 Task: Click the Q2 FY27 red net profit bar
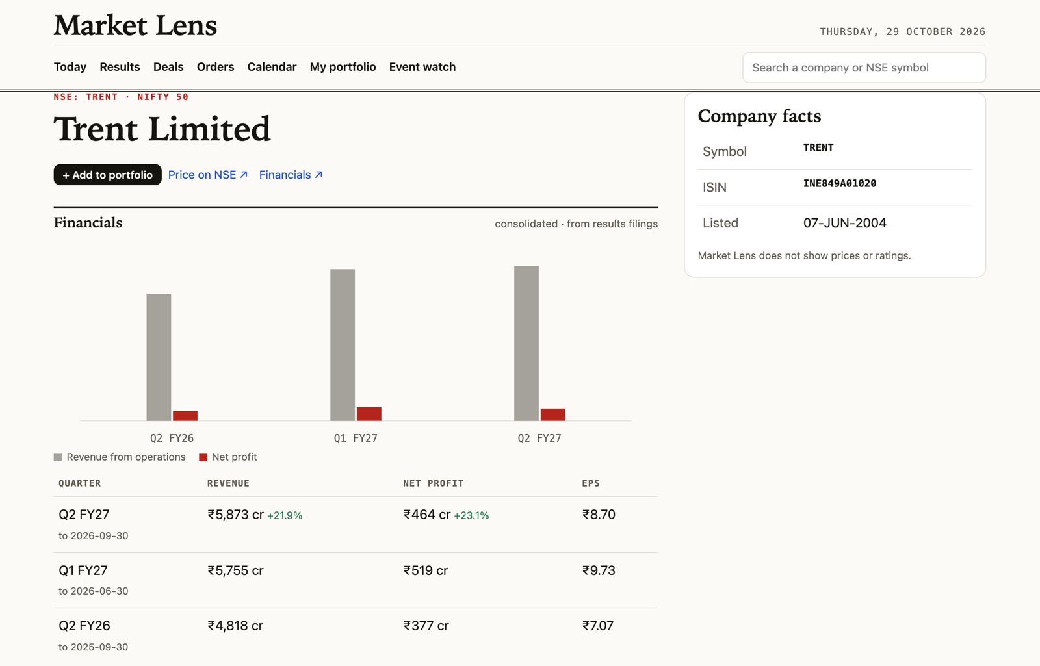click(x=553, y=415)
